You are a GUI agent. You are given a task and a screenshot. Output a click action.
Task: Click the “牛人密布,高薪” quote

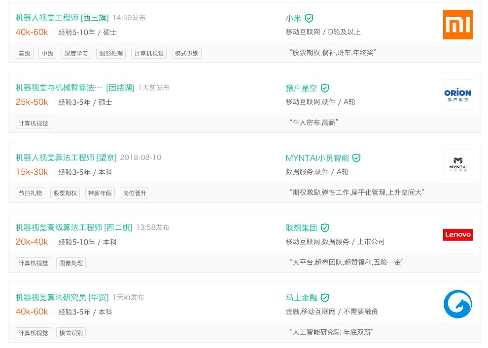coord(314,123)
